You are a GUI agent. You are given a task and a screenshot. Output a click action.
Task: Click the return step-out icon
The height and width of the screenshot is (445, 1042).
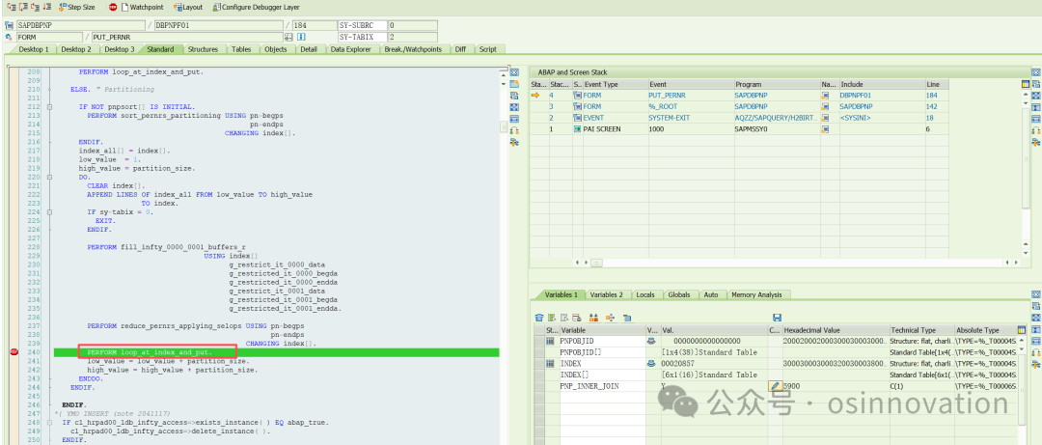coord(35,8)
